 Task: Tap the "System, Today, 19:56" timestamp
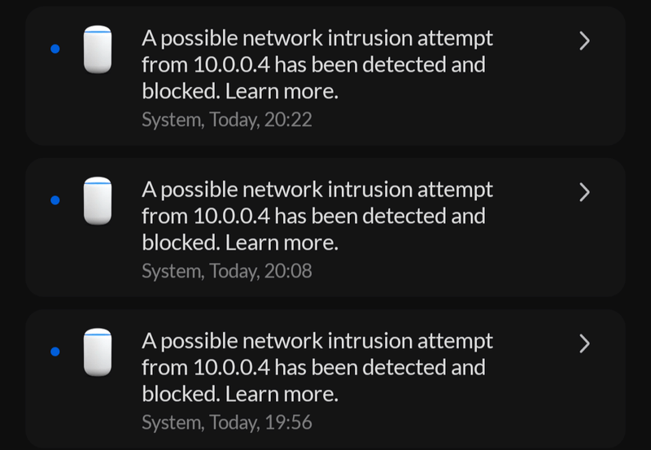227,422
